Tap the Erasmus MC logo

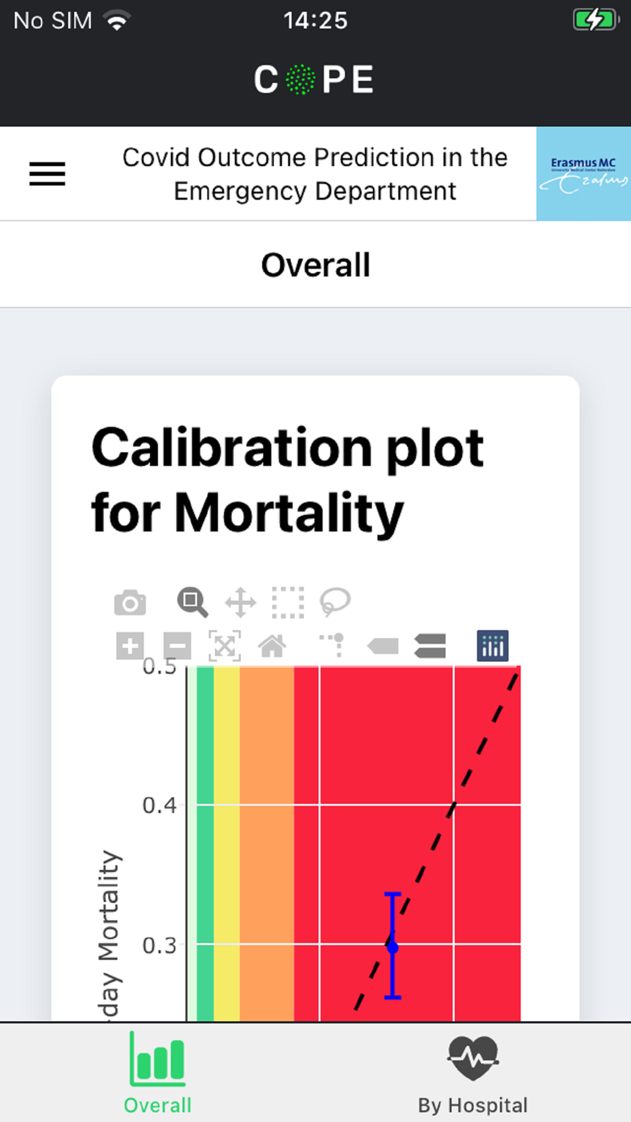tap(584, 174)
